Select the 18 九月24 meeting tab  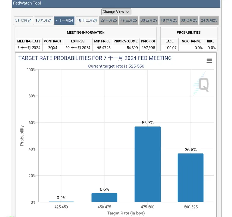click(44, 20)
